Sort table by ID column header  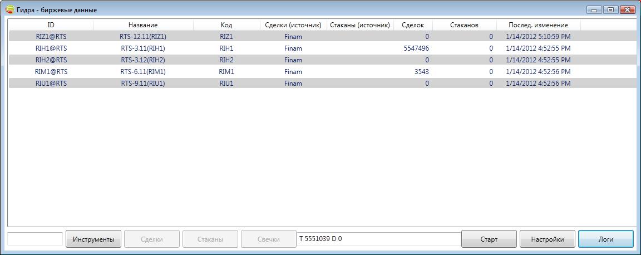point(51,25)
